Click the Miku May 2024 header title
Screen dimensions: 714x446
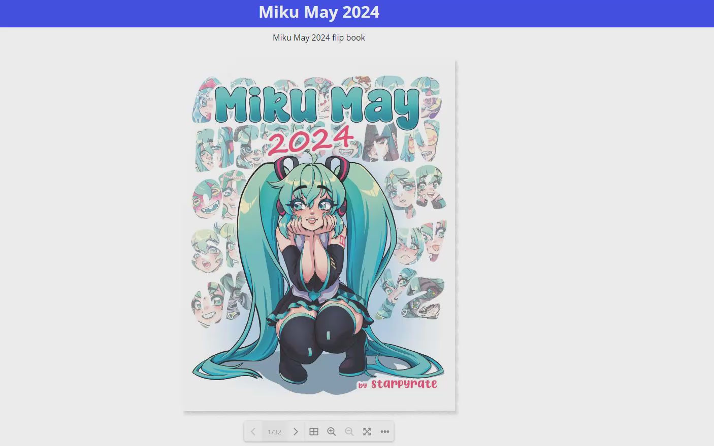[x=319, y=12]
